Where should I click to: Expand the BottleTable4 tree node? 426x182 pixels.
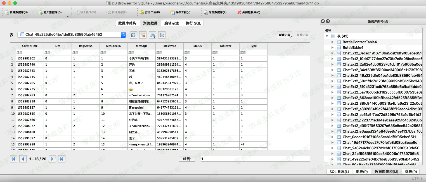(x=332, y=47)
